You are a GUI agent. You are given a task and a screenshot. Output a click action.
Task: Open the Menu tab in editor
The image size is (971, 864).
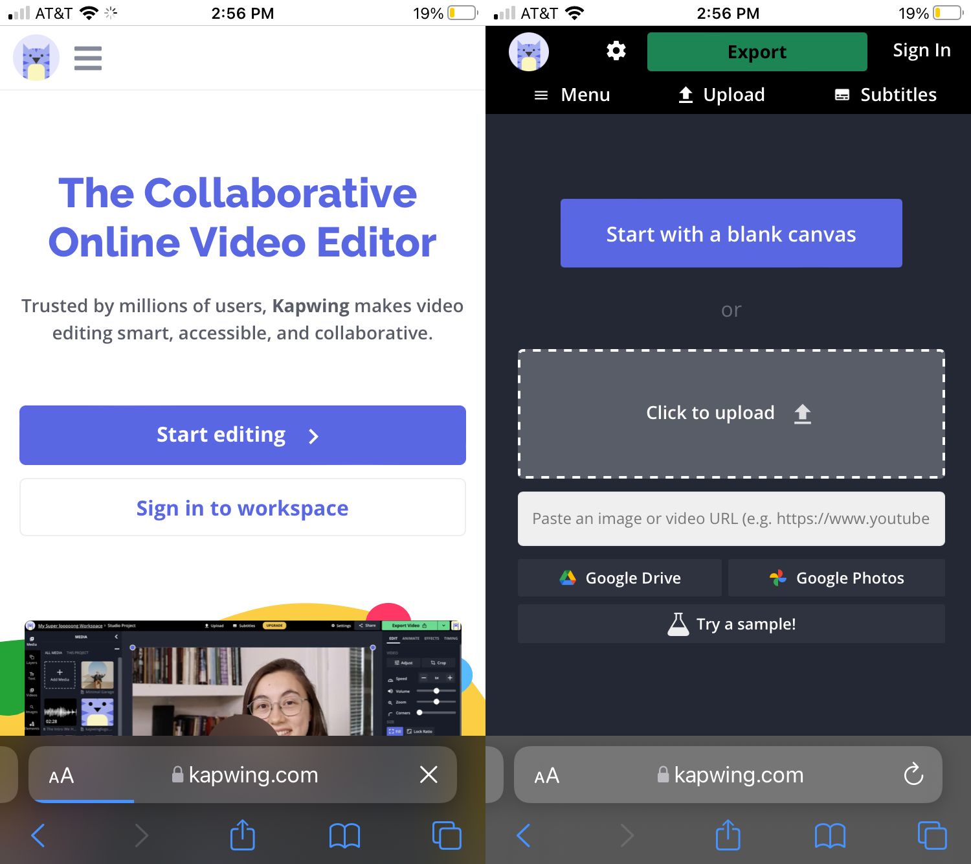pyautogui.click(x=572, y=95)
